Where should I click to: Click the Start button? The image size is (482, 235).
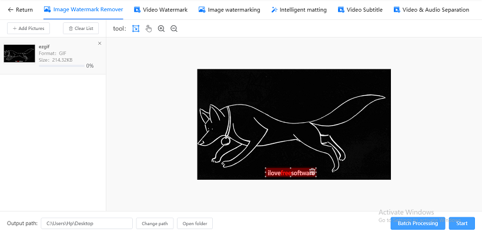[x=461, y=223]
